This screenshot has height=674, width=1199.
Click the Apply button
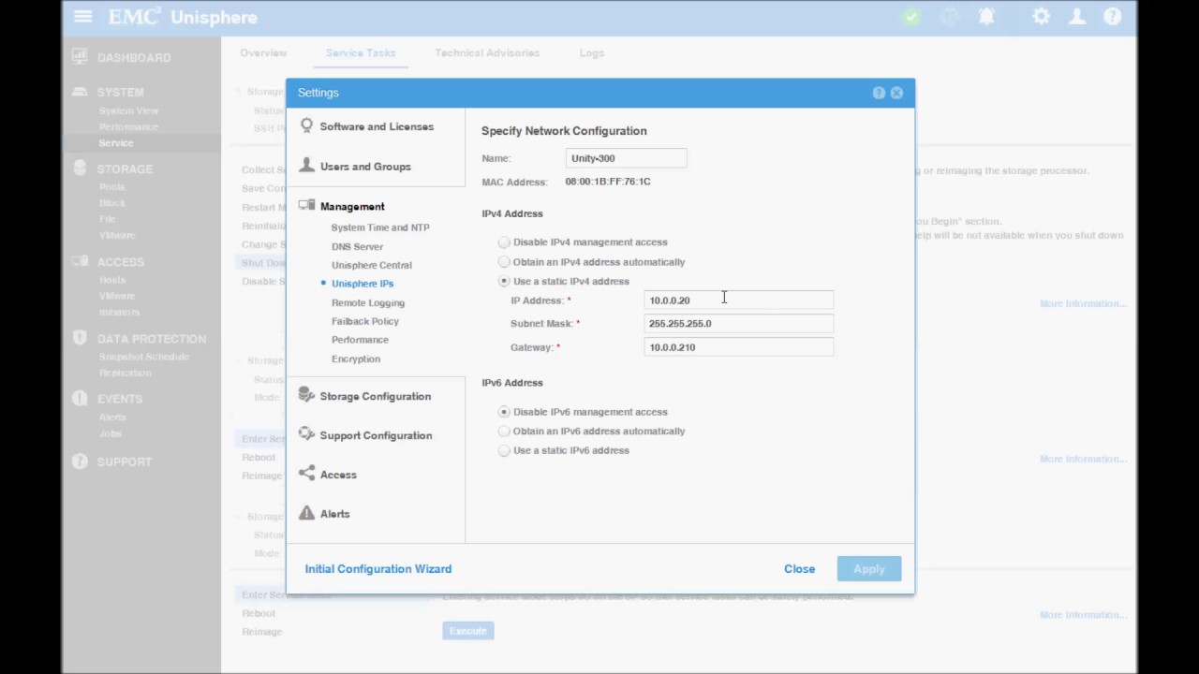click(869, 569)
